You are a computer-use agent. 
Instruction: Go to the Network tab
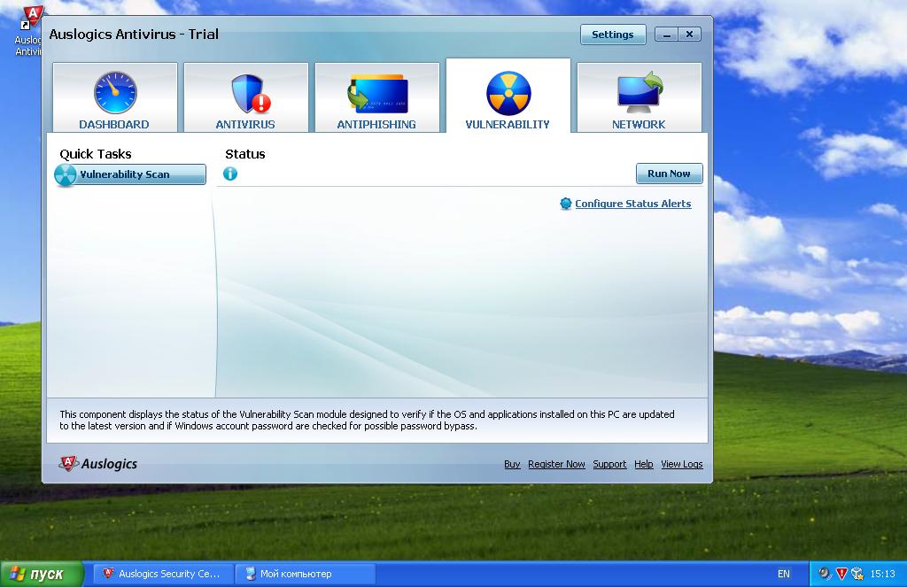point(640,97)
